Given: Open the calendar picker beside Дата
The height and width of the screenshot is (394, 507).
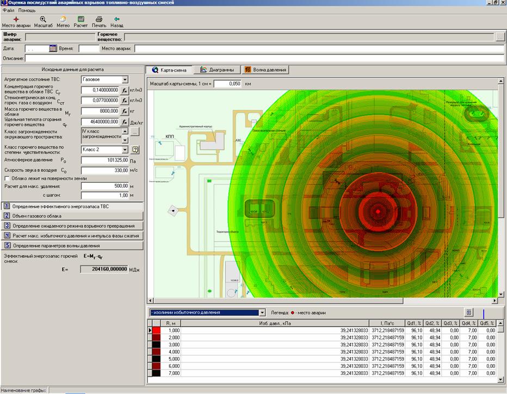Looking at the screenshot, I should click(x=53, y=48).
